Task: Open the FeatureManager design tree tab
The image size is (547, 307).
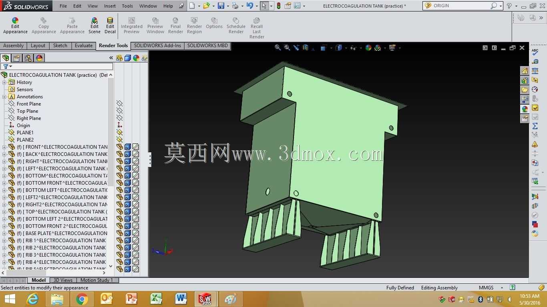Action: click(x=6, y=58)
